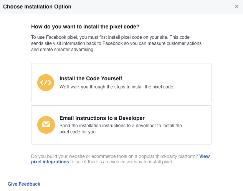
Task: Click the third-party platform question text
Action: click(114, 156)
